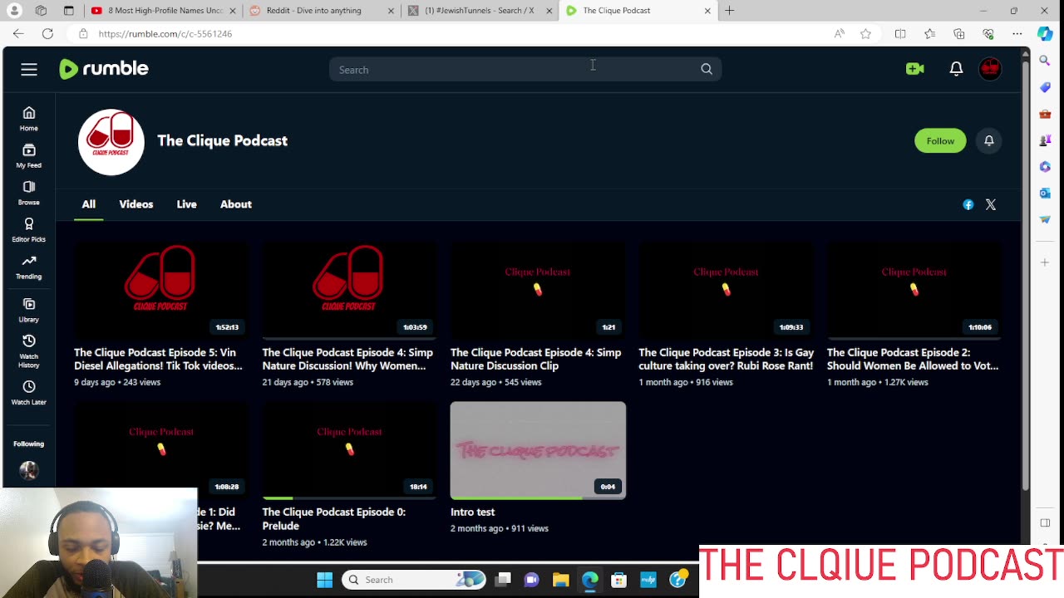Click the search magnifier icon in Rumble

coord(707,70)
